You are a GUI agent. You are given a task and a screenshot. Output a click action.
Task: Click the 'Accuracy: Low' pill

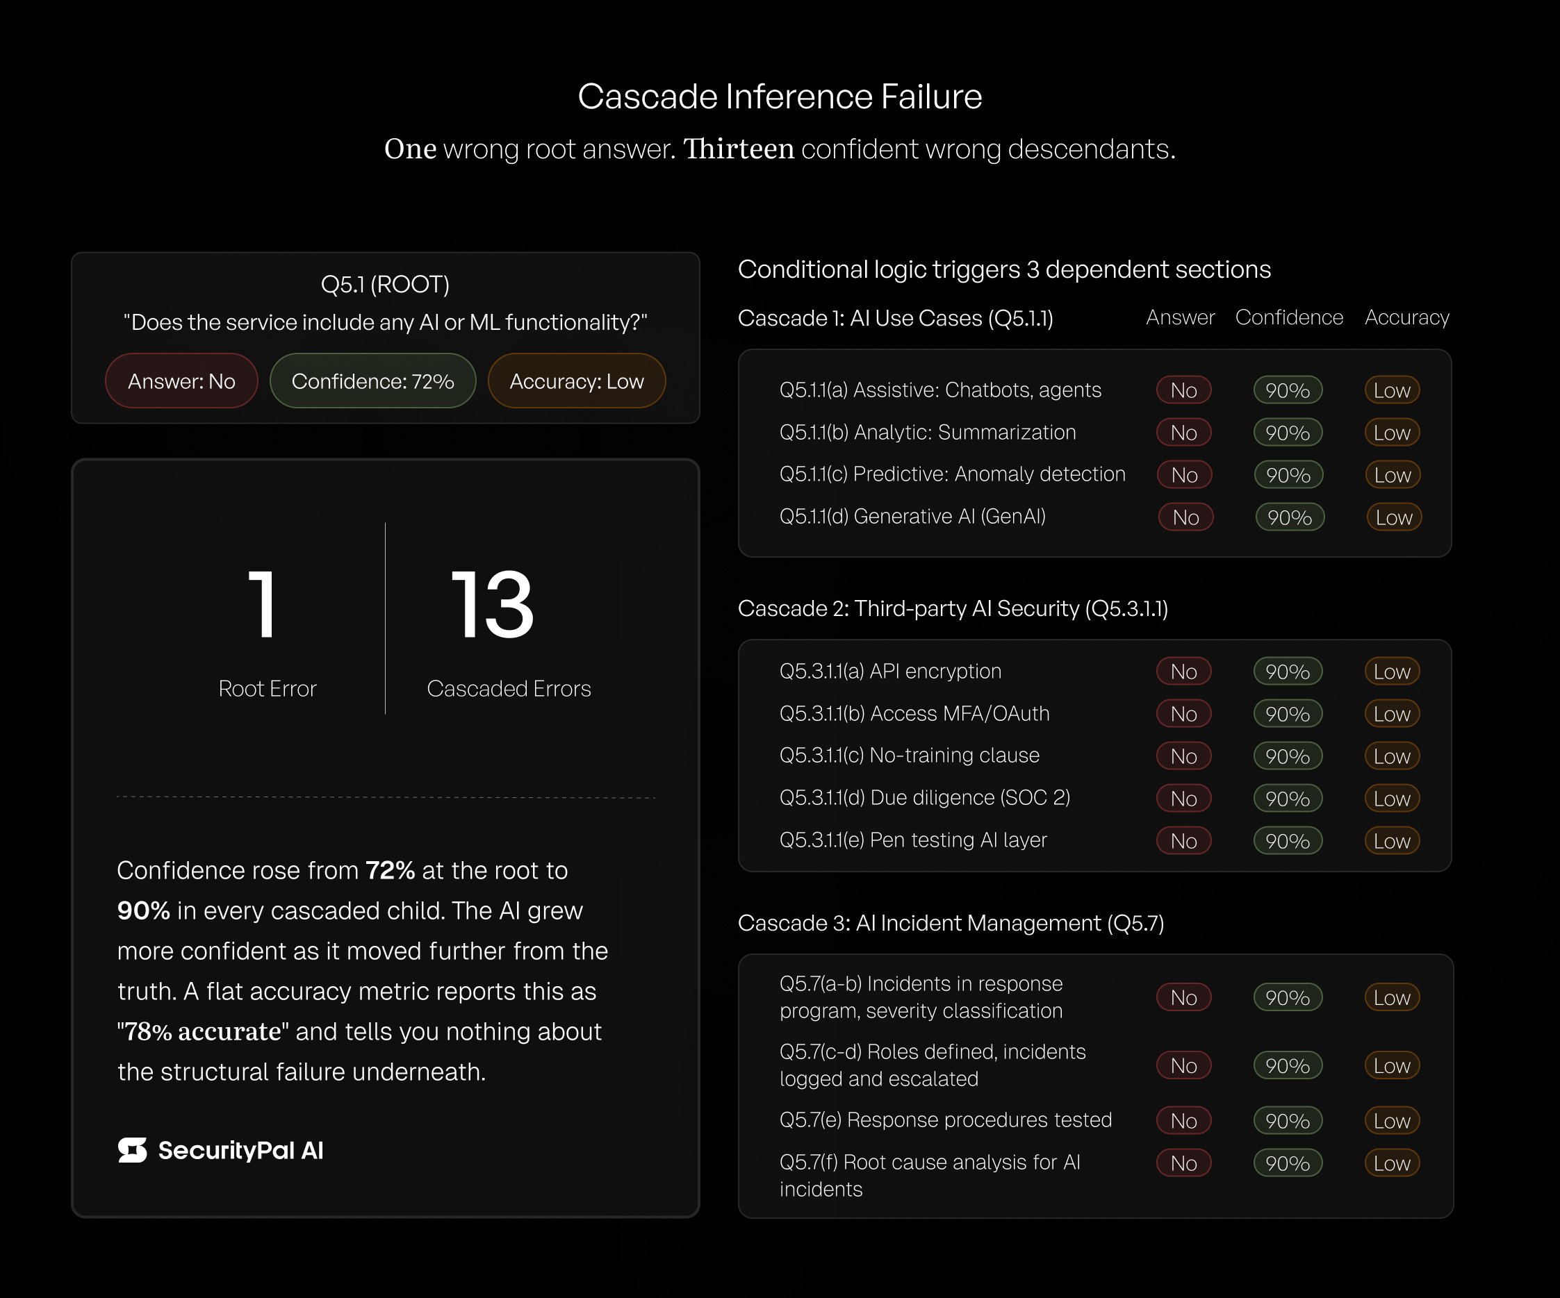[577, 381]
